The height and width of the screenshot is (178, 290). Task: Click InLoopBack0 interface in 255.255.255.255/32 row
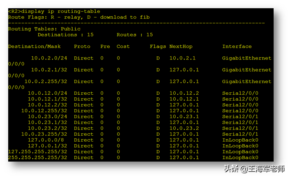240,157
